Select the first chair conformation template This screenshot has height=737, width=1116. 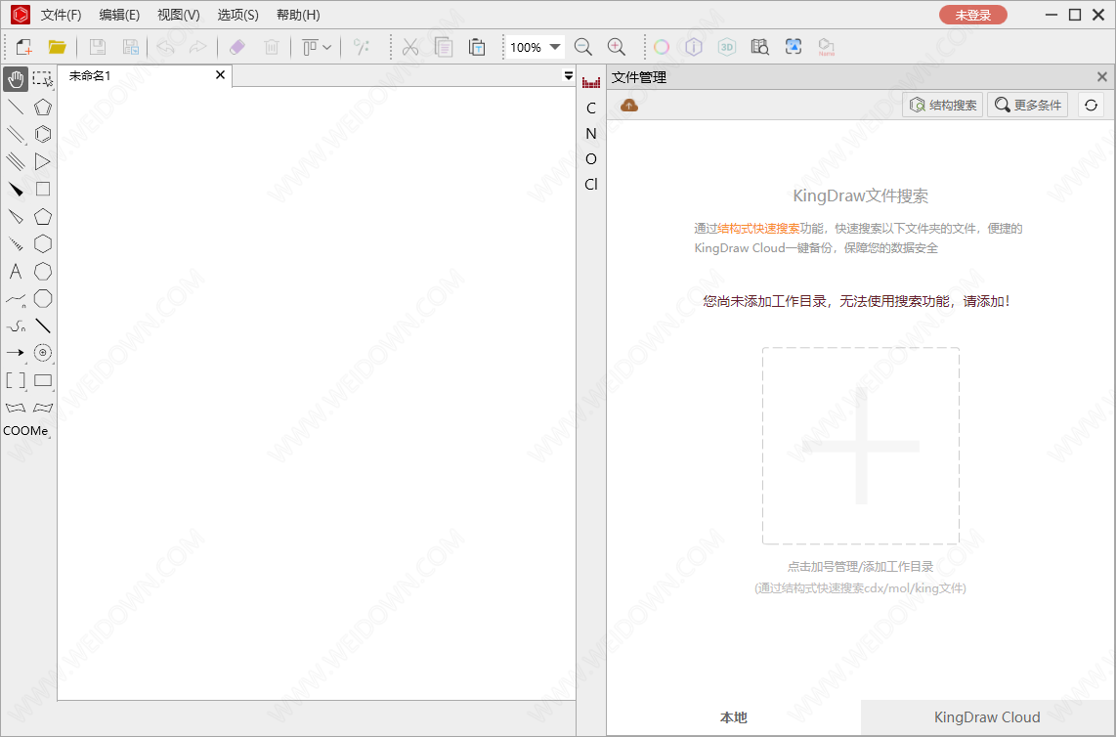(x=16, y=408)
